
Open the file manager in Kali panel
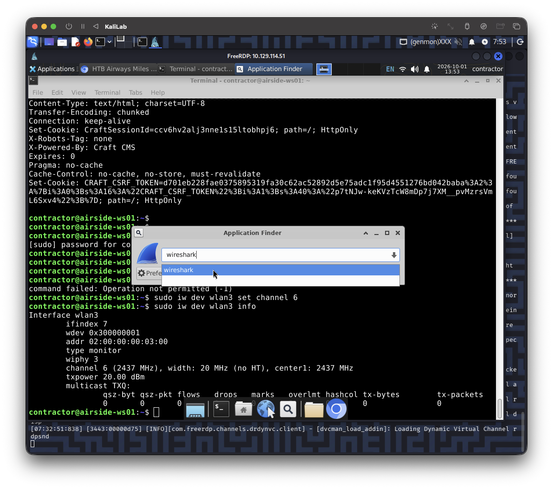(62, 42)
